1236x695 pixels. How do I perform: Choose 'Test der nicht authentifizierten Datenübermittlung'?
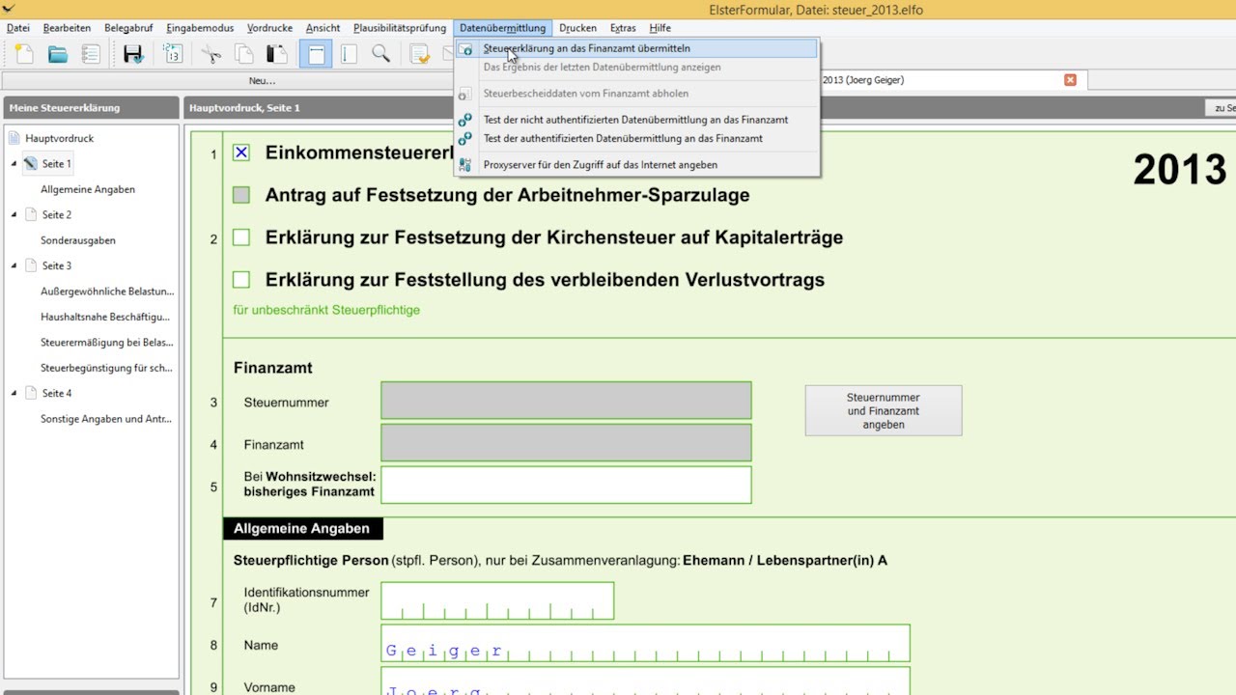(x=636, y=120)
